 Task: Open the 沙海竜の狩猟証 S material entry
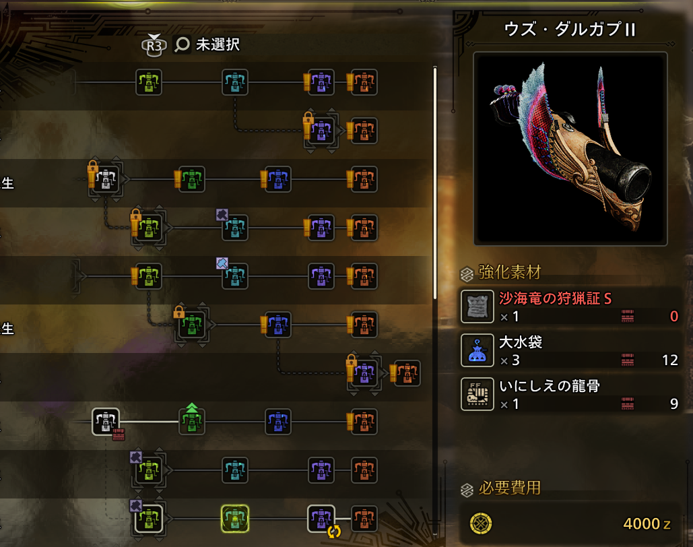(x=570, y=307)
